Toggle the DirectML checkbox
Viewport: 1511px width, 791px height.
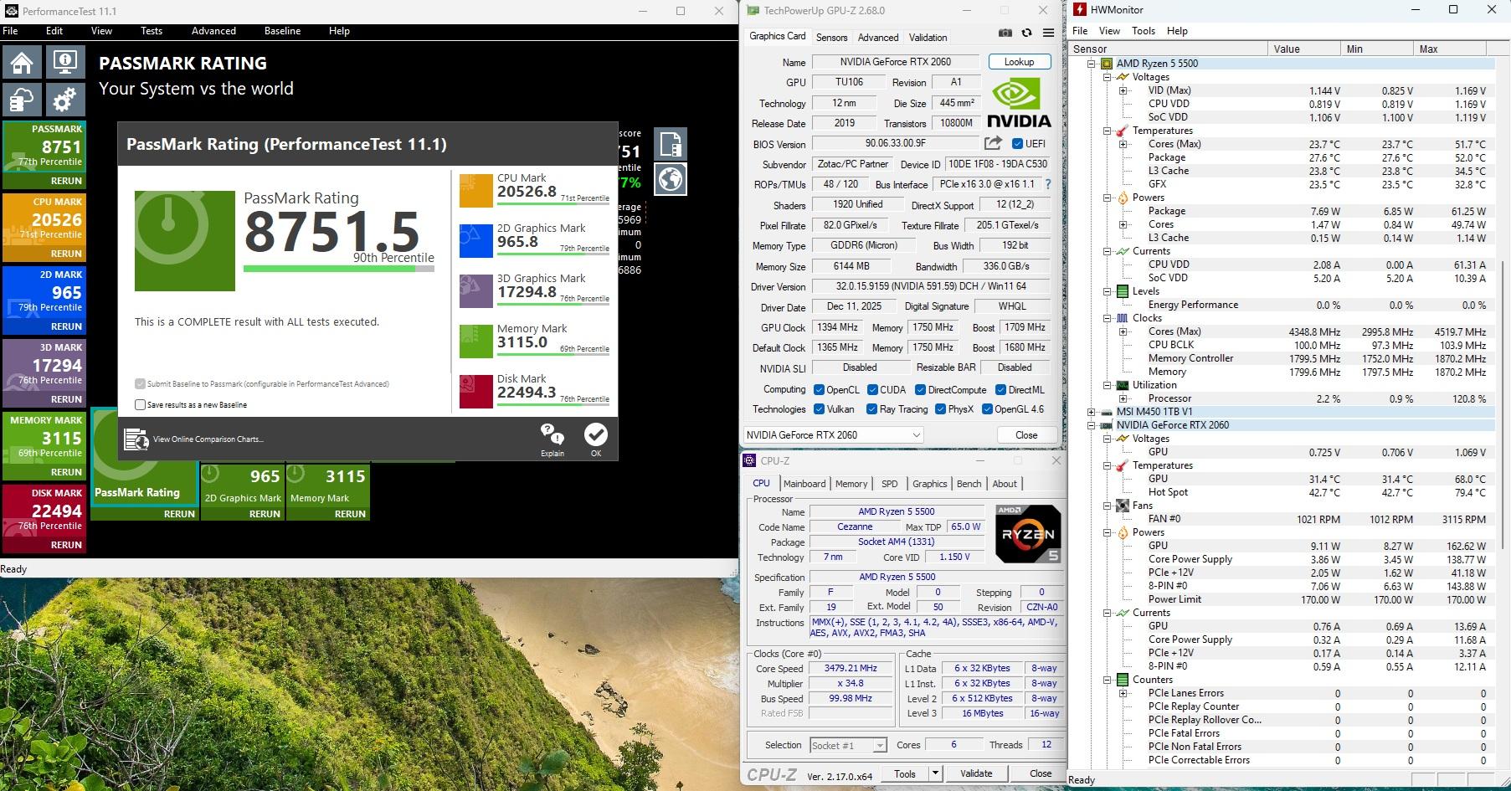point(1000,389)
